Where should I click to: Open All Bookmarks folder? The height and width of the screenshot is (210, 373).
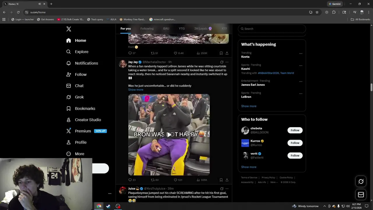[x=360, y=20]
